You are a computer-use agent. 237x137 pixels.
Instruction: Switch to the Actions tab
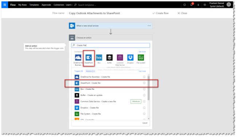[x=90, y=71]
